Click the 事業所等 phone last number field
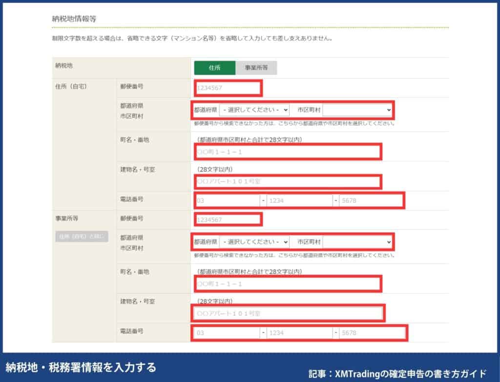This screenshot has width=500, height=382. pyautogui.click(x=372, y=333)
